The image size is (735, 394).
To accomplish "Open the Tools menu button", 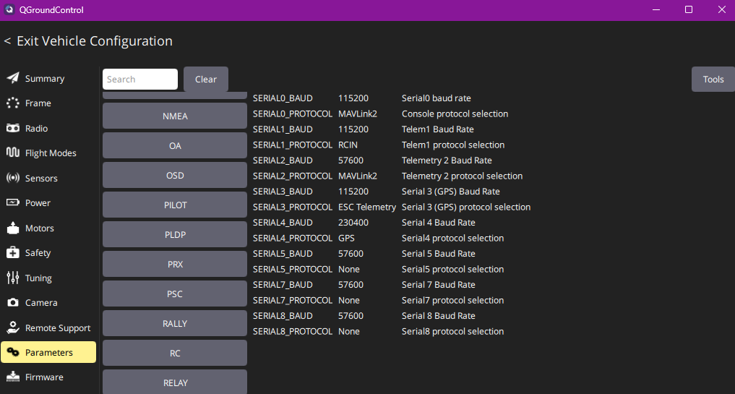I will tap(713, 80).
